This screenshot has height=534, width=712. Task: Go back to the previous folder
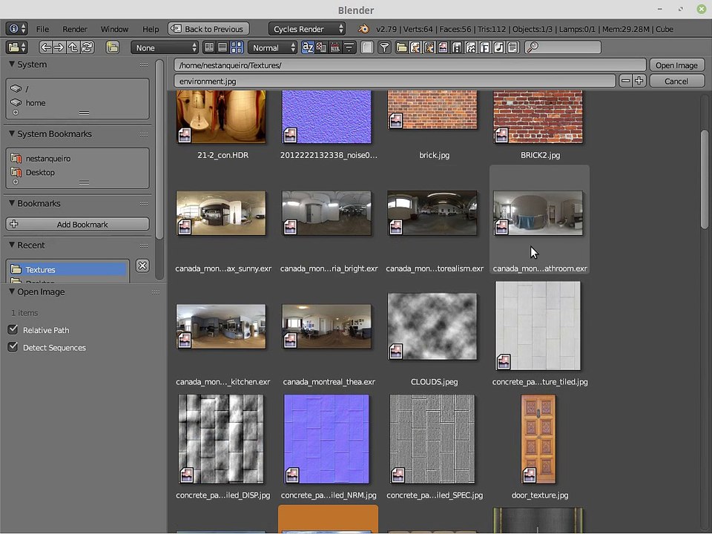pos(45,47)
